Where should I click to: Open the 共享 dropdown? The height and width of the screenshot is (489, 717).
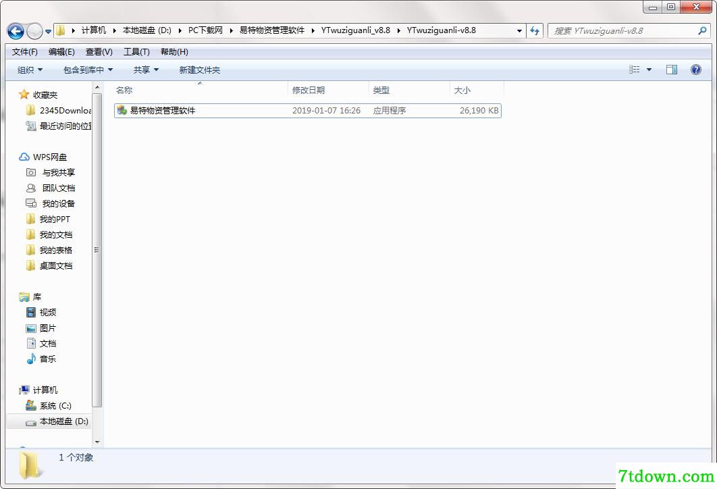point(146,70)
